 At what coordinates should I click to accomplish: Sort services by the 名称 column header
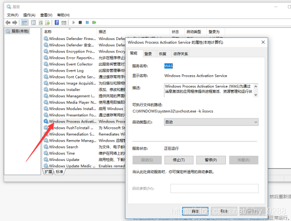pos(69,32)
